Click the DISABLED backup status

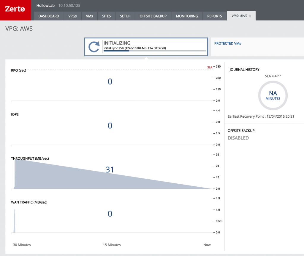238,138
